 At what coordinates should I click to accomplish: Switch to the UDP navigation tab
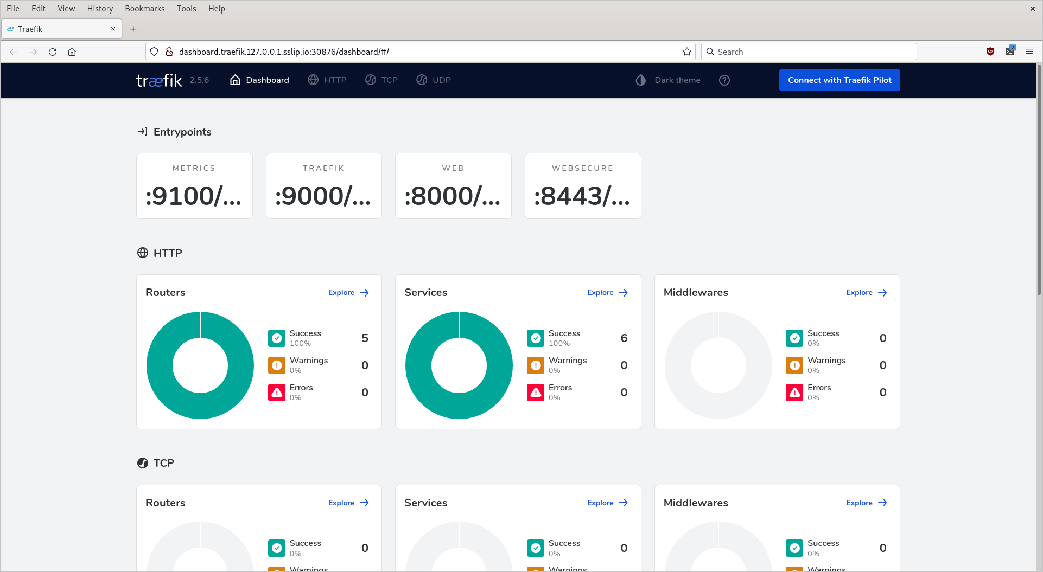(434, 80)
